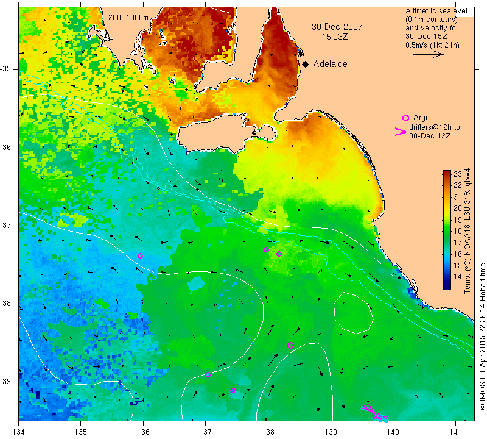
Task: Click the Argo legend word
Action: tap(421, 118)
